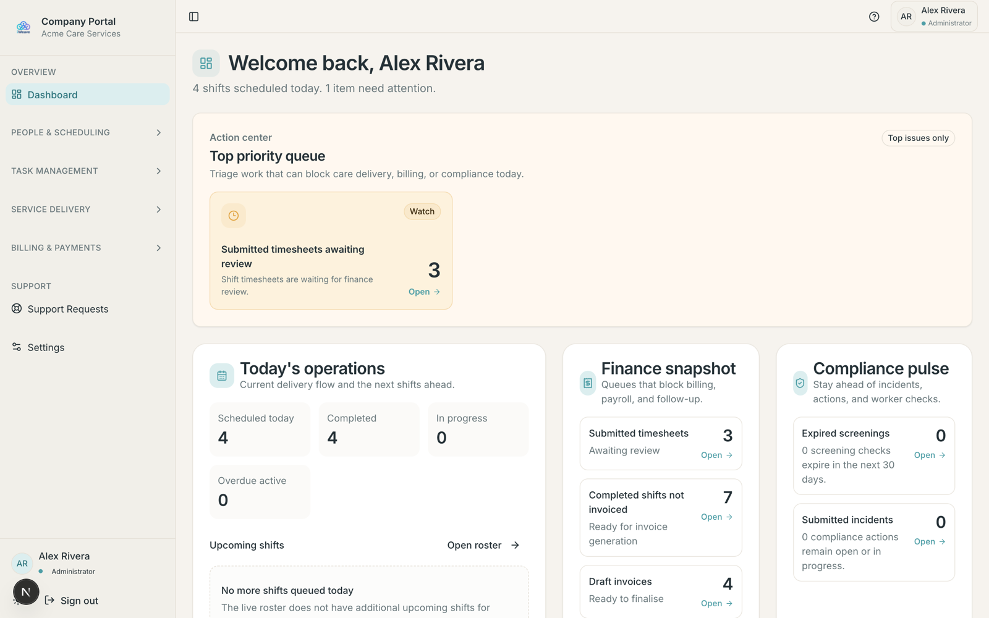Image resolution: width=989 pixels, height=618 pixels.
Task: Click the AR avatar in top bar
Action: click(x=906, y=17)
